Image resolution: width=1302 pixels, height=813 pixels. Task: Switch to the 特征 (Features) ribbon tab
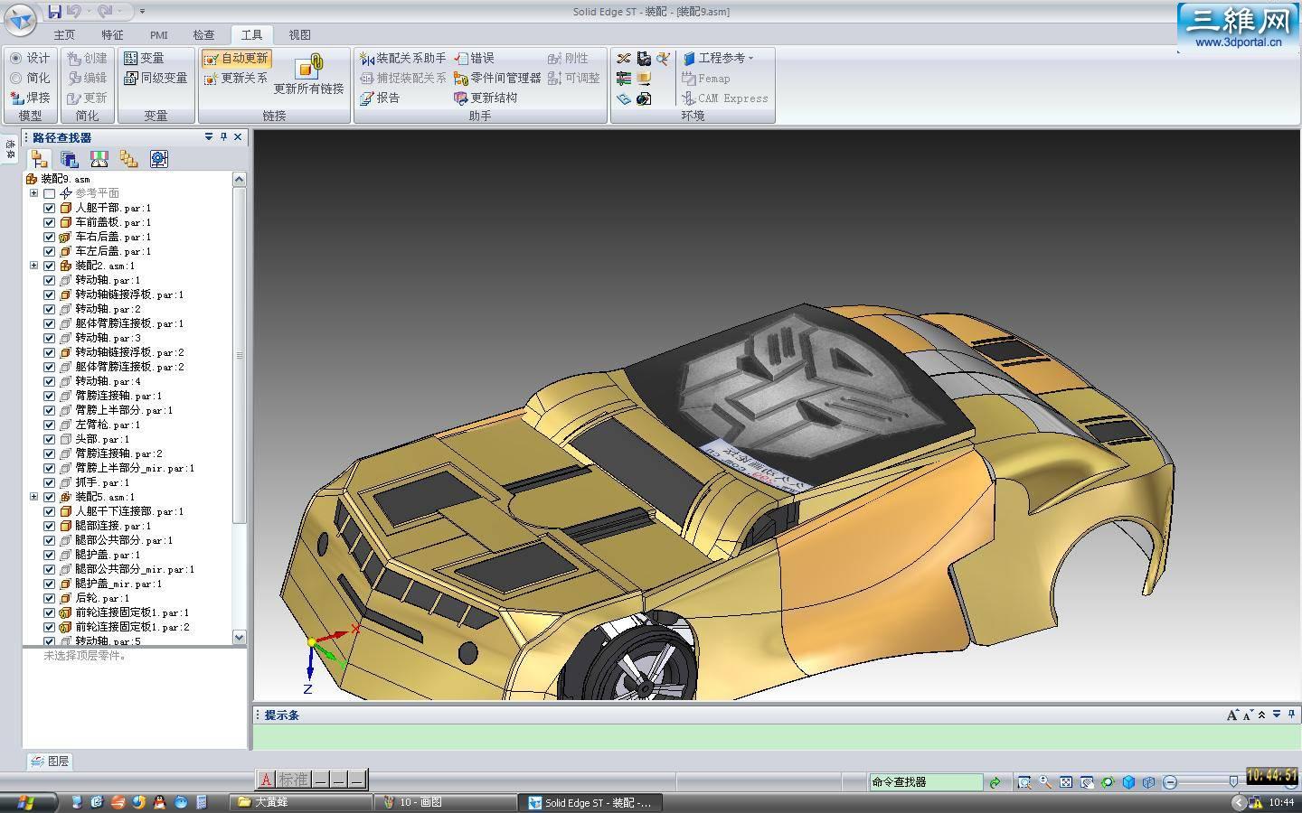point(112,34)
